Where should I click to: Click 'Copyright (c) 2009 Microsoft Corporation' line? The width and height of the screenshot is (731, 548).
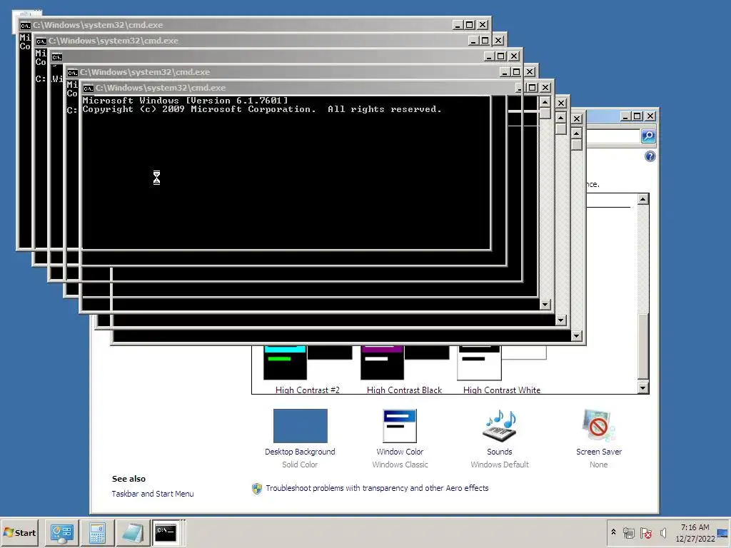coord(199,109)
